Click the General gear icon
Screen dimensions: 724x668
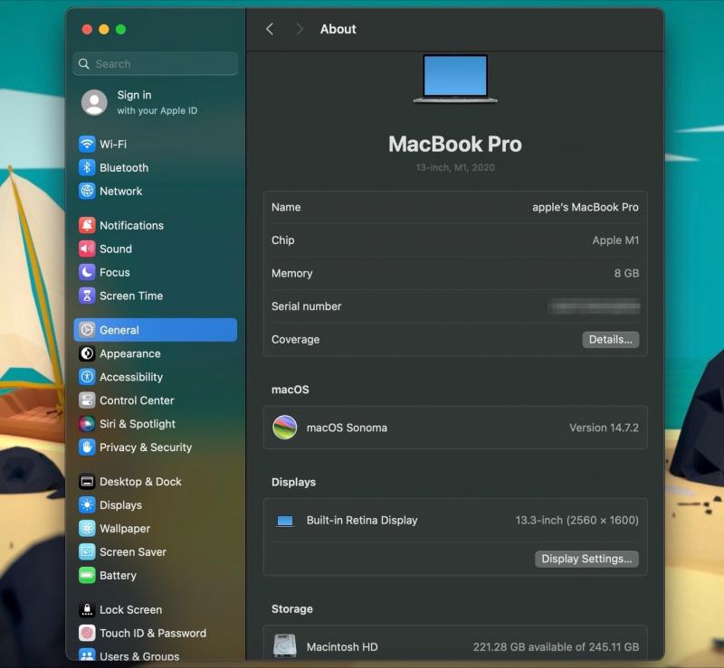click(x=87, y=330)
